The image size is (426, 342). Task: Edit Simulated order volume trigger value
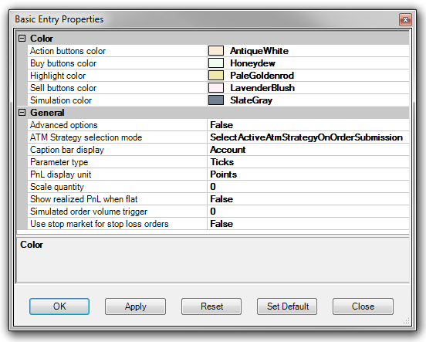click(x=309, y=212)
